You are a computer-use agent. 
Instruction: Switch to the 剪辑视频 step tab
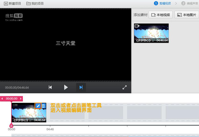point(162,3)
